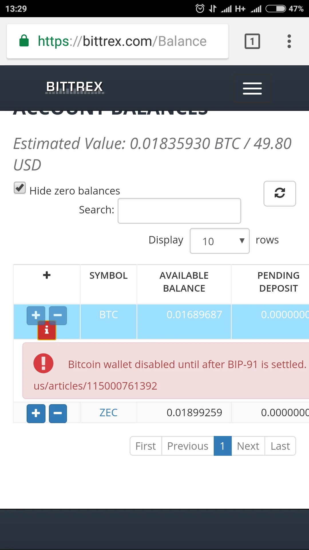Open the browser three-dot menu
This screenshot has height=550, width=309.
(289, 41)
